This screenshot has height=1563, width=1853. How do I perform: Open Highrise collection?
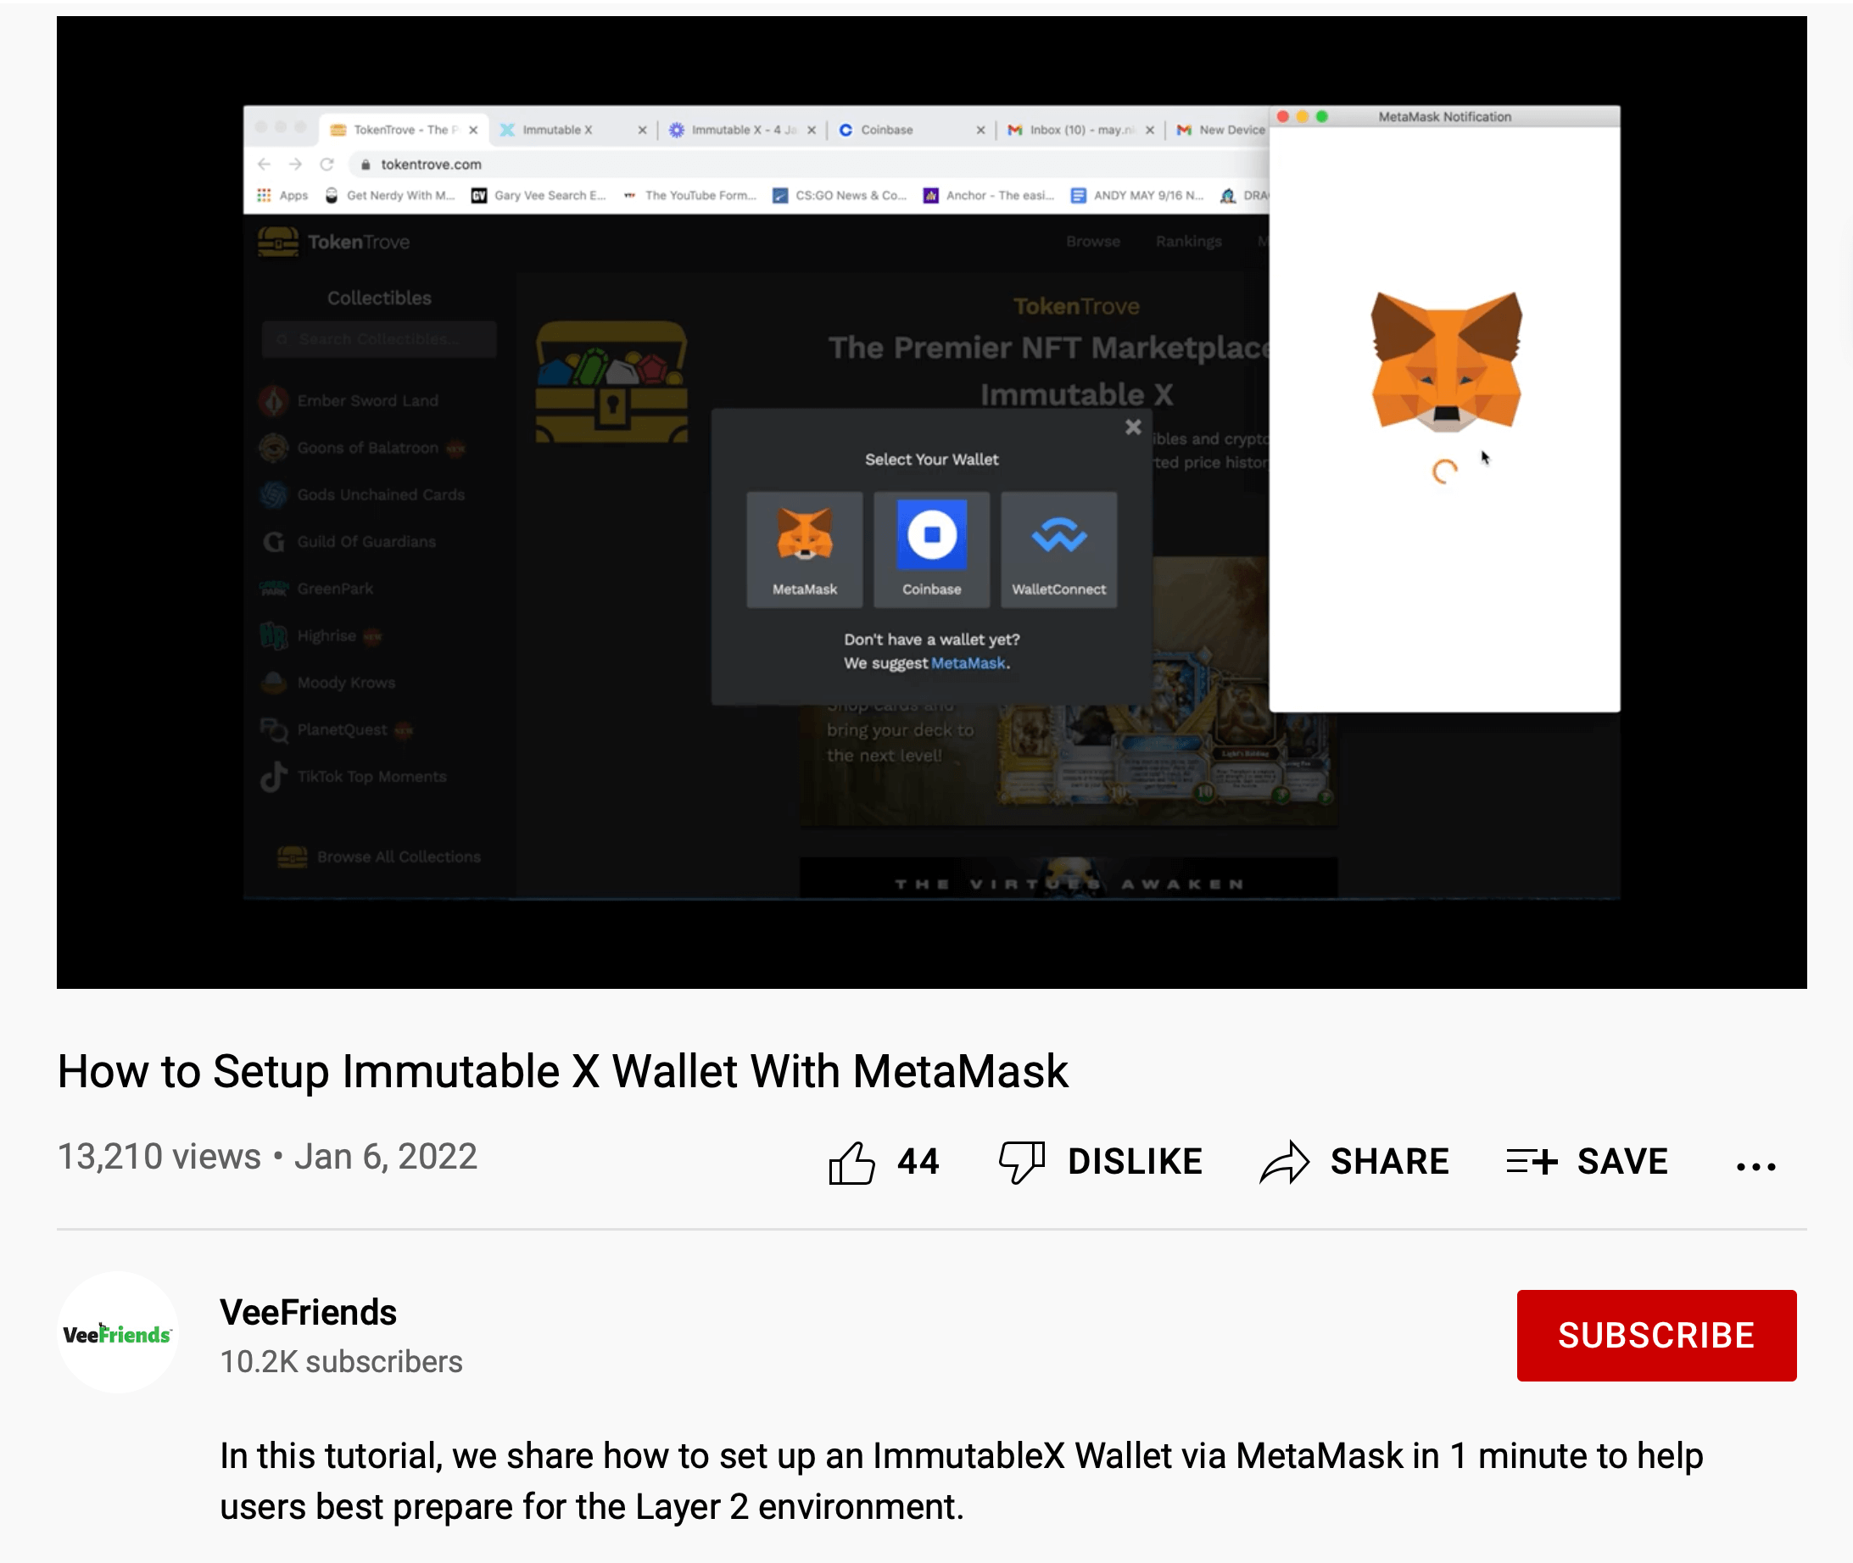pos(321,635)
